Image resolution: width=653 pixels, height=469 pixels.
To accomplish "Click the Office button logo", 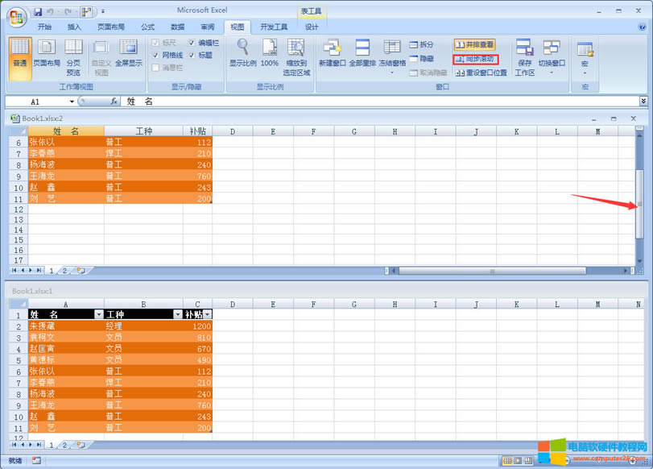I will tap(16, 16).
